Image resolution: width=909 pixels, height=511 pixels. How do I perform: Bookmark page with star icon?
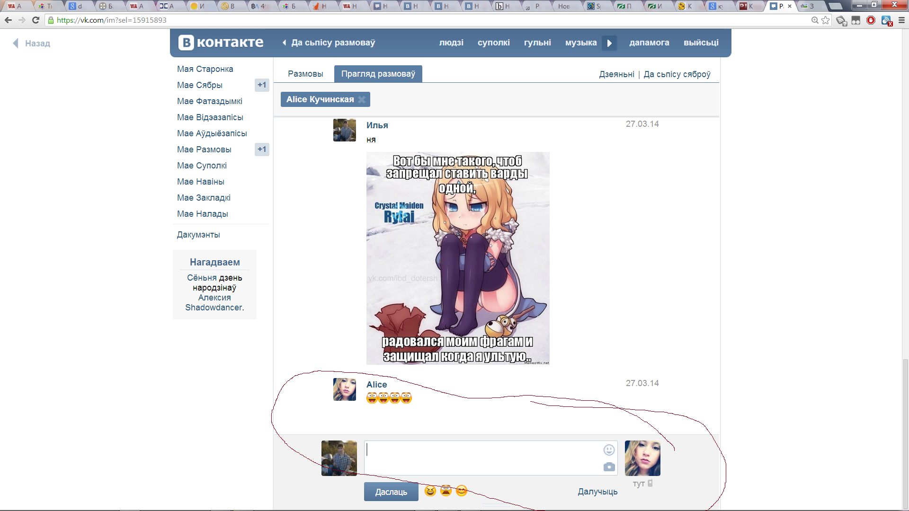(x=826, y=20)
